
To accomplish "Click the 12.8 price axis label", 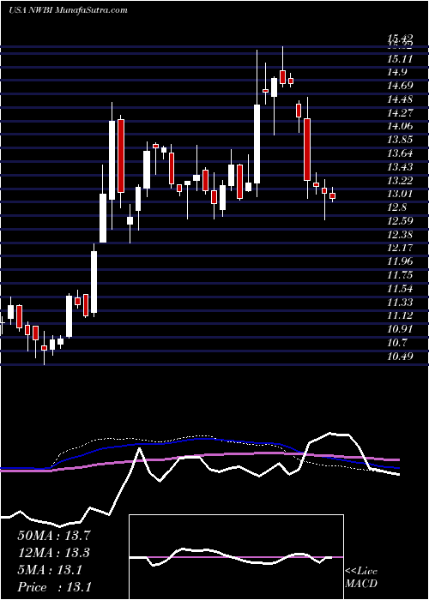I will tap(397, 207).
